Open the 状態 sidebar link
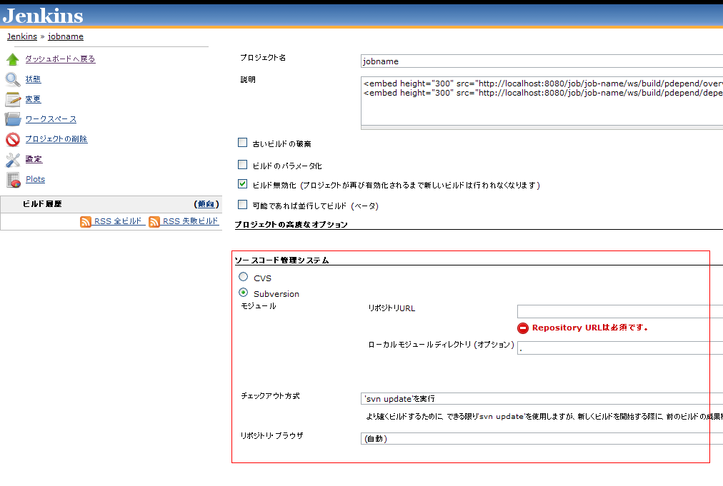This screenshot has height=486, width=723. (33, 79)
